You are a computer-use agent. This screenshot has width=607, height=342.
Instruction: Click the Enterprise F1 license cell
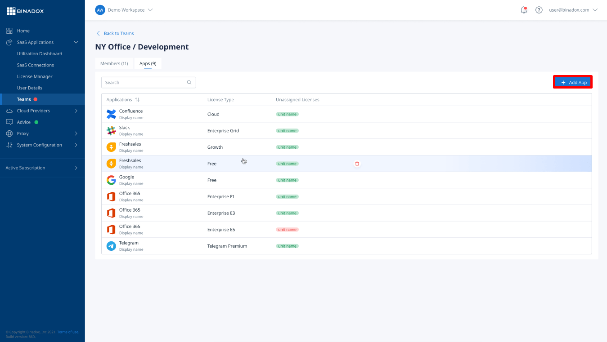tap(221, 197)
